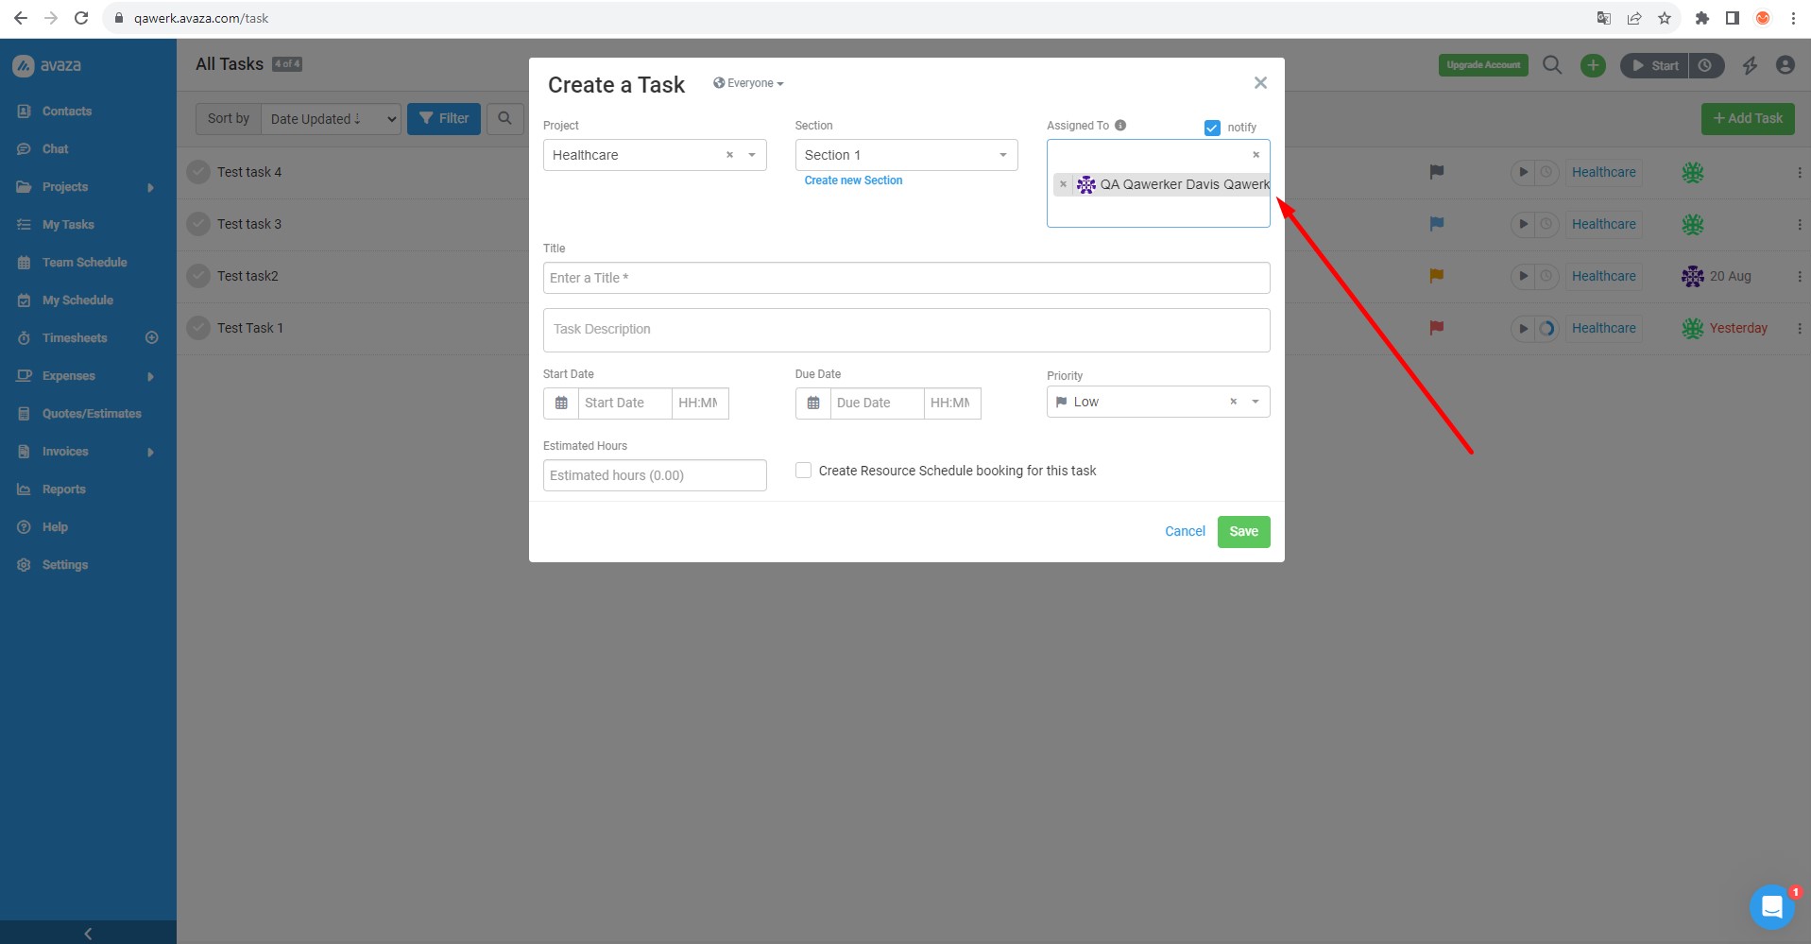
Task: Reload the page in browser
Action: (81, 18)
